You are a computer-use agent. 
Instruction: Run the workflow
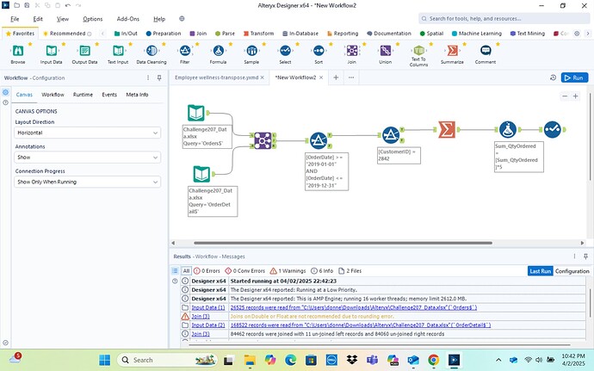click(574, 77)
